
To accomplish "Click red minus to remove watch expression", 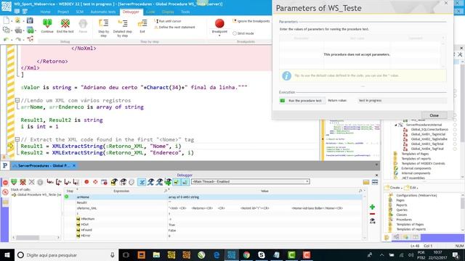I will point(373,214).
